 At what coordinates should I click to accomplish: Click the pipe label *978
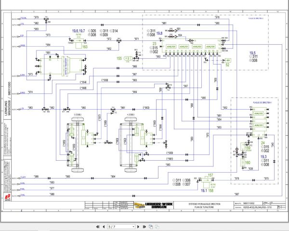[x=217, y=17]
